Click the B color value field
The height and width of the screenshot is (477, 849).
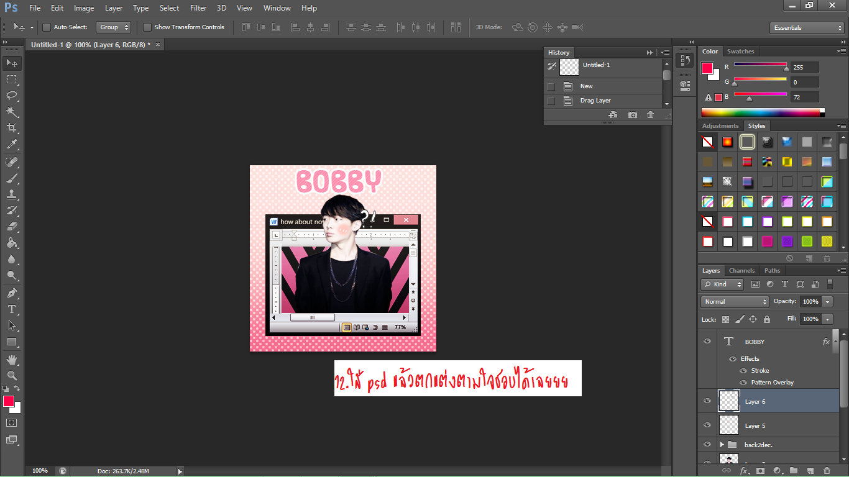click(805, 97)
